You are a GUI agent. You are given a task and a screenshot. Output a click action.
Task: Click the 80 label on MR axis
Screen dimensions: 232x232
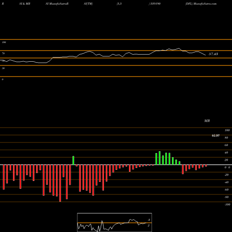pyautogui.click(x=226, y=138)
